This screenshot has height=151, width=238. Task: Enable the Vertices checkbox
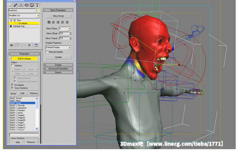coord(12,65)
